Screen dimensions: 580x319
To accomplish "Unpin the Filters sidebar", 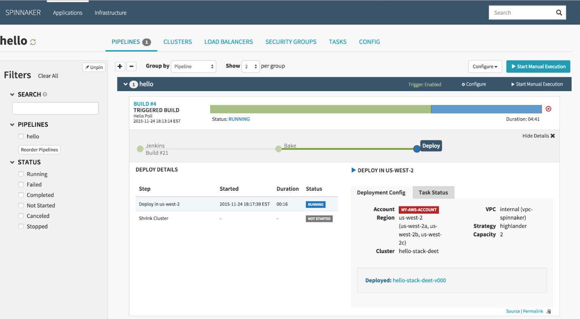I will point(94,67).
